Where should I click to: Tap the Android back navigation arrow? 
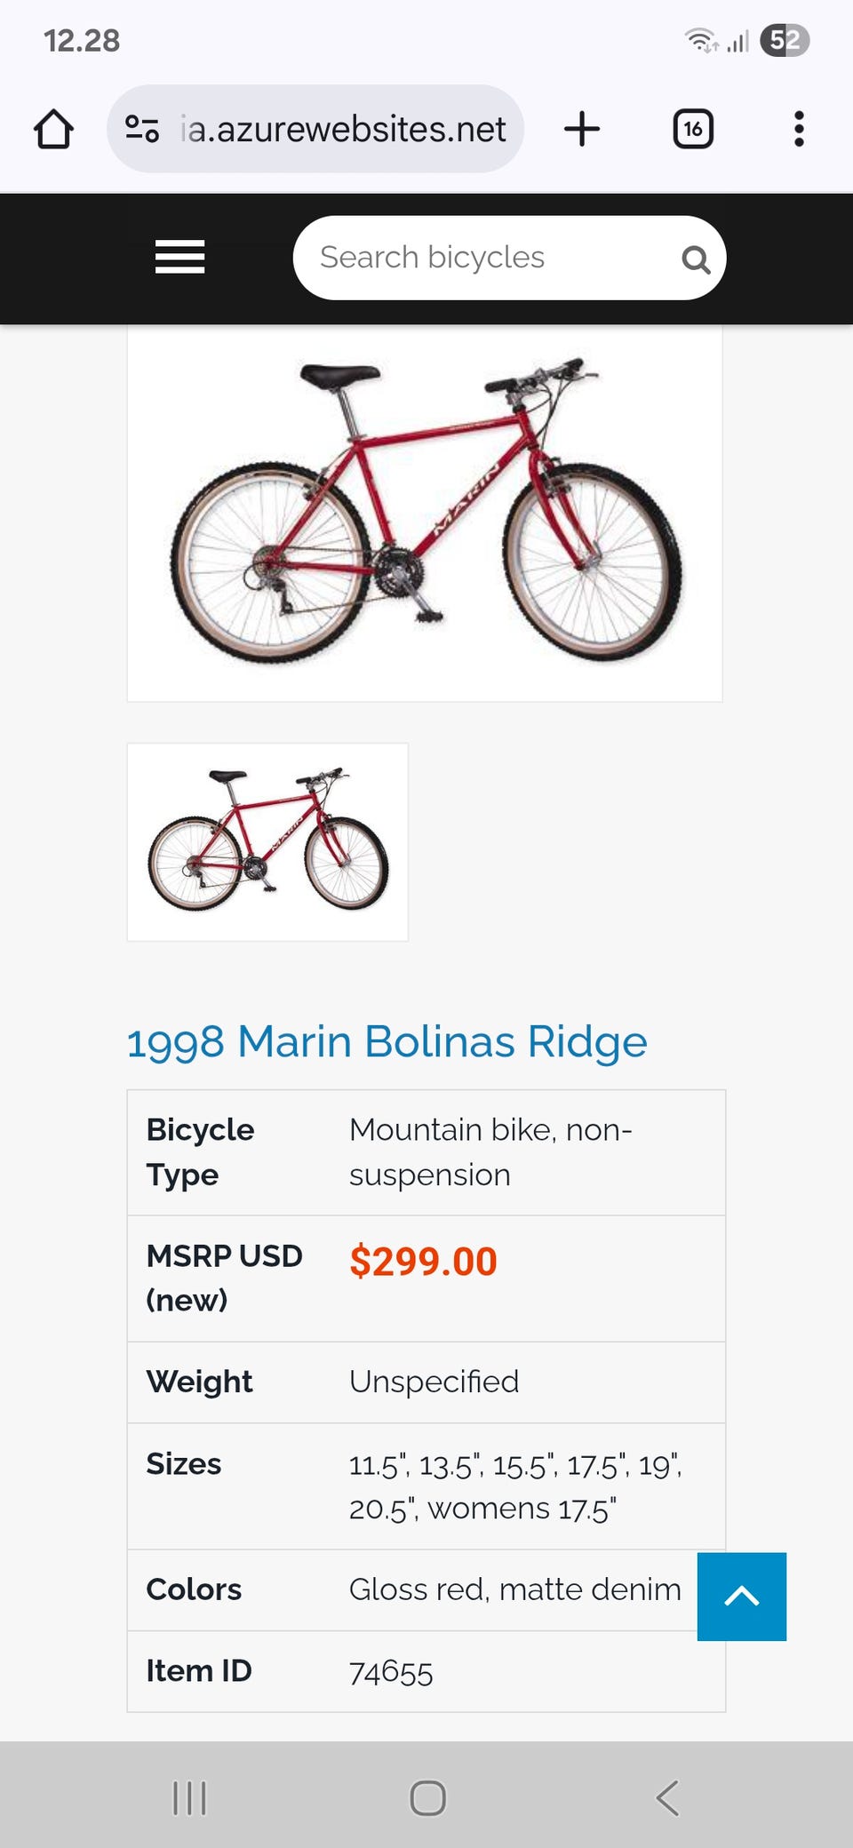(x=667, y=1798)
